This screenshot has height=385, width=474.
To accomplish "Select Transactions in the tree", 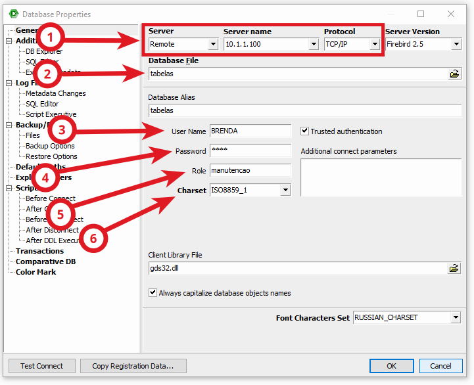I will click(39, 251).
